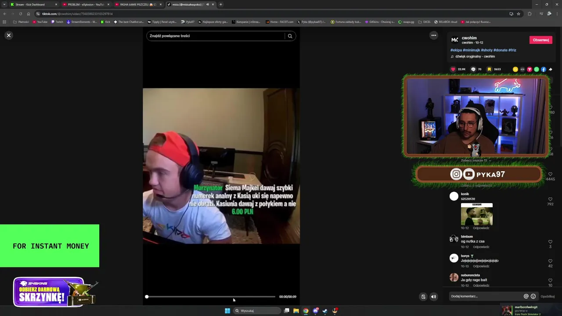Image resolution: width=562 pixels, height=316 pixels.
Task: Toggle the video mute speaker icon
Action: [433, 297]
